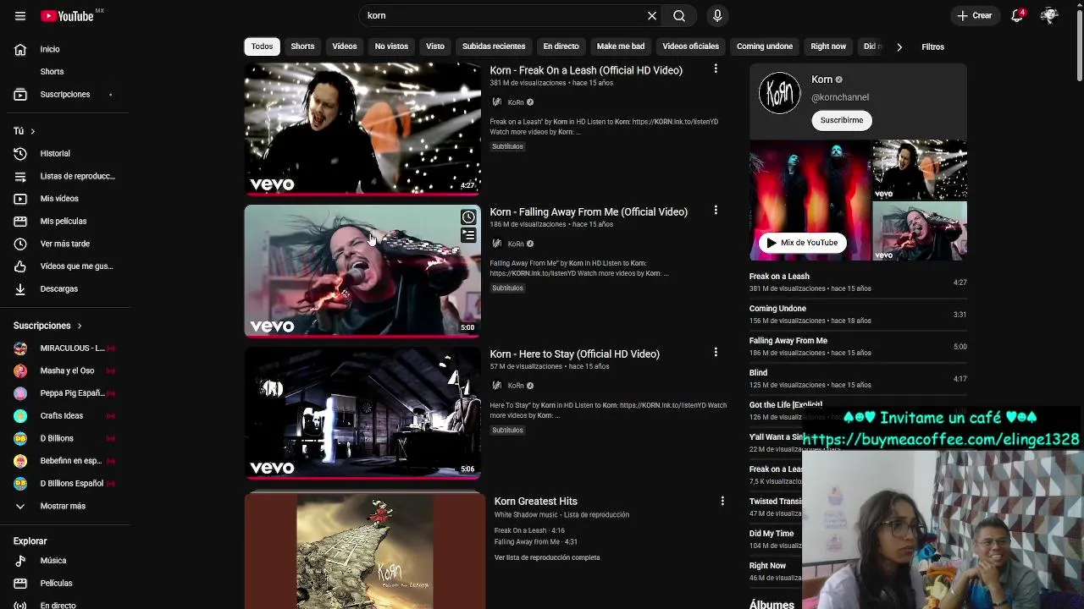Select the Visto filter chip
This screenshot has height=609, width=1084.
click(x=435, y=47)
